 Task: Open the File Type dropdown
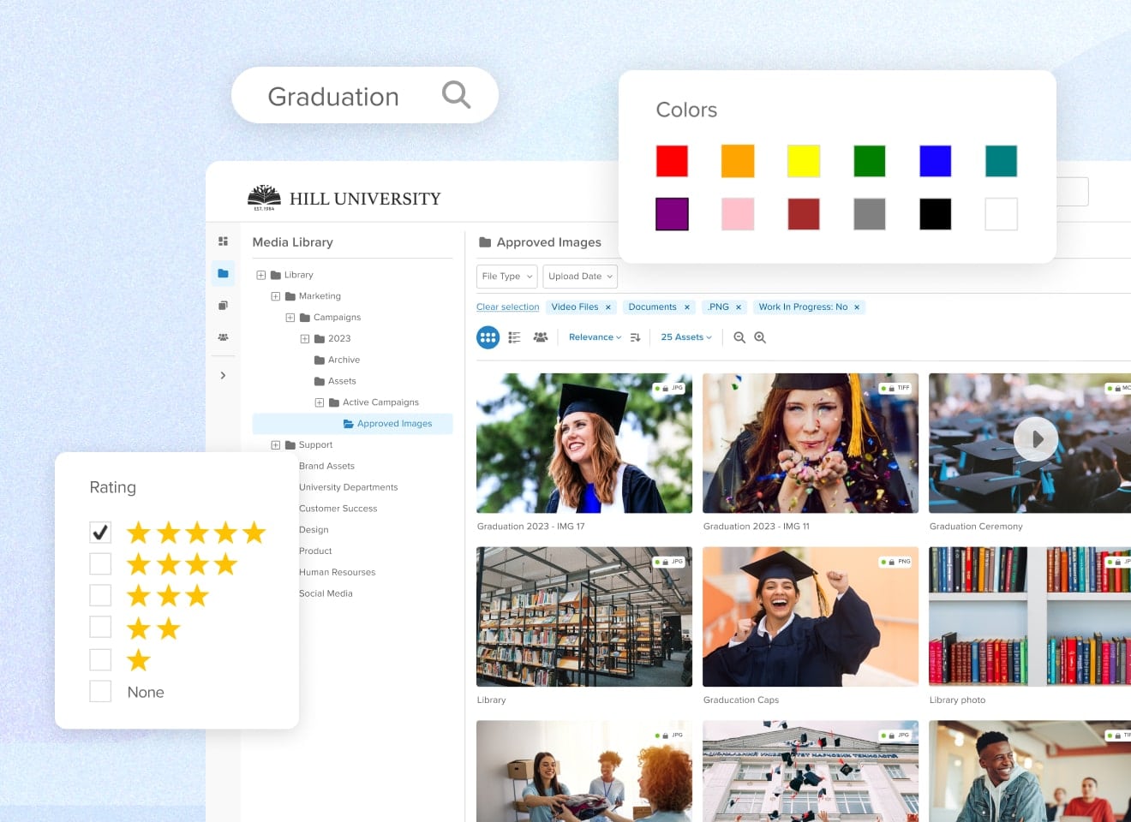(506, 277)
